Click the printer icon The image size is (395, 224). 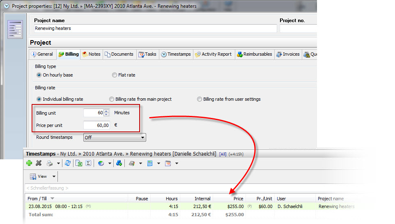(x=50, y=163)
